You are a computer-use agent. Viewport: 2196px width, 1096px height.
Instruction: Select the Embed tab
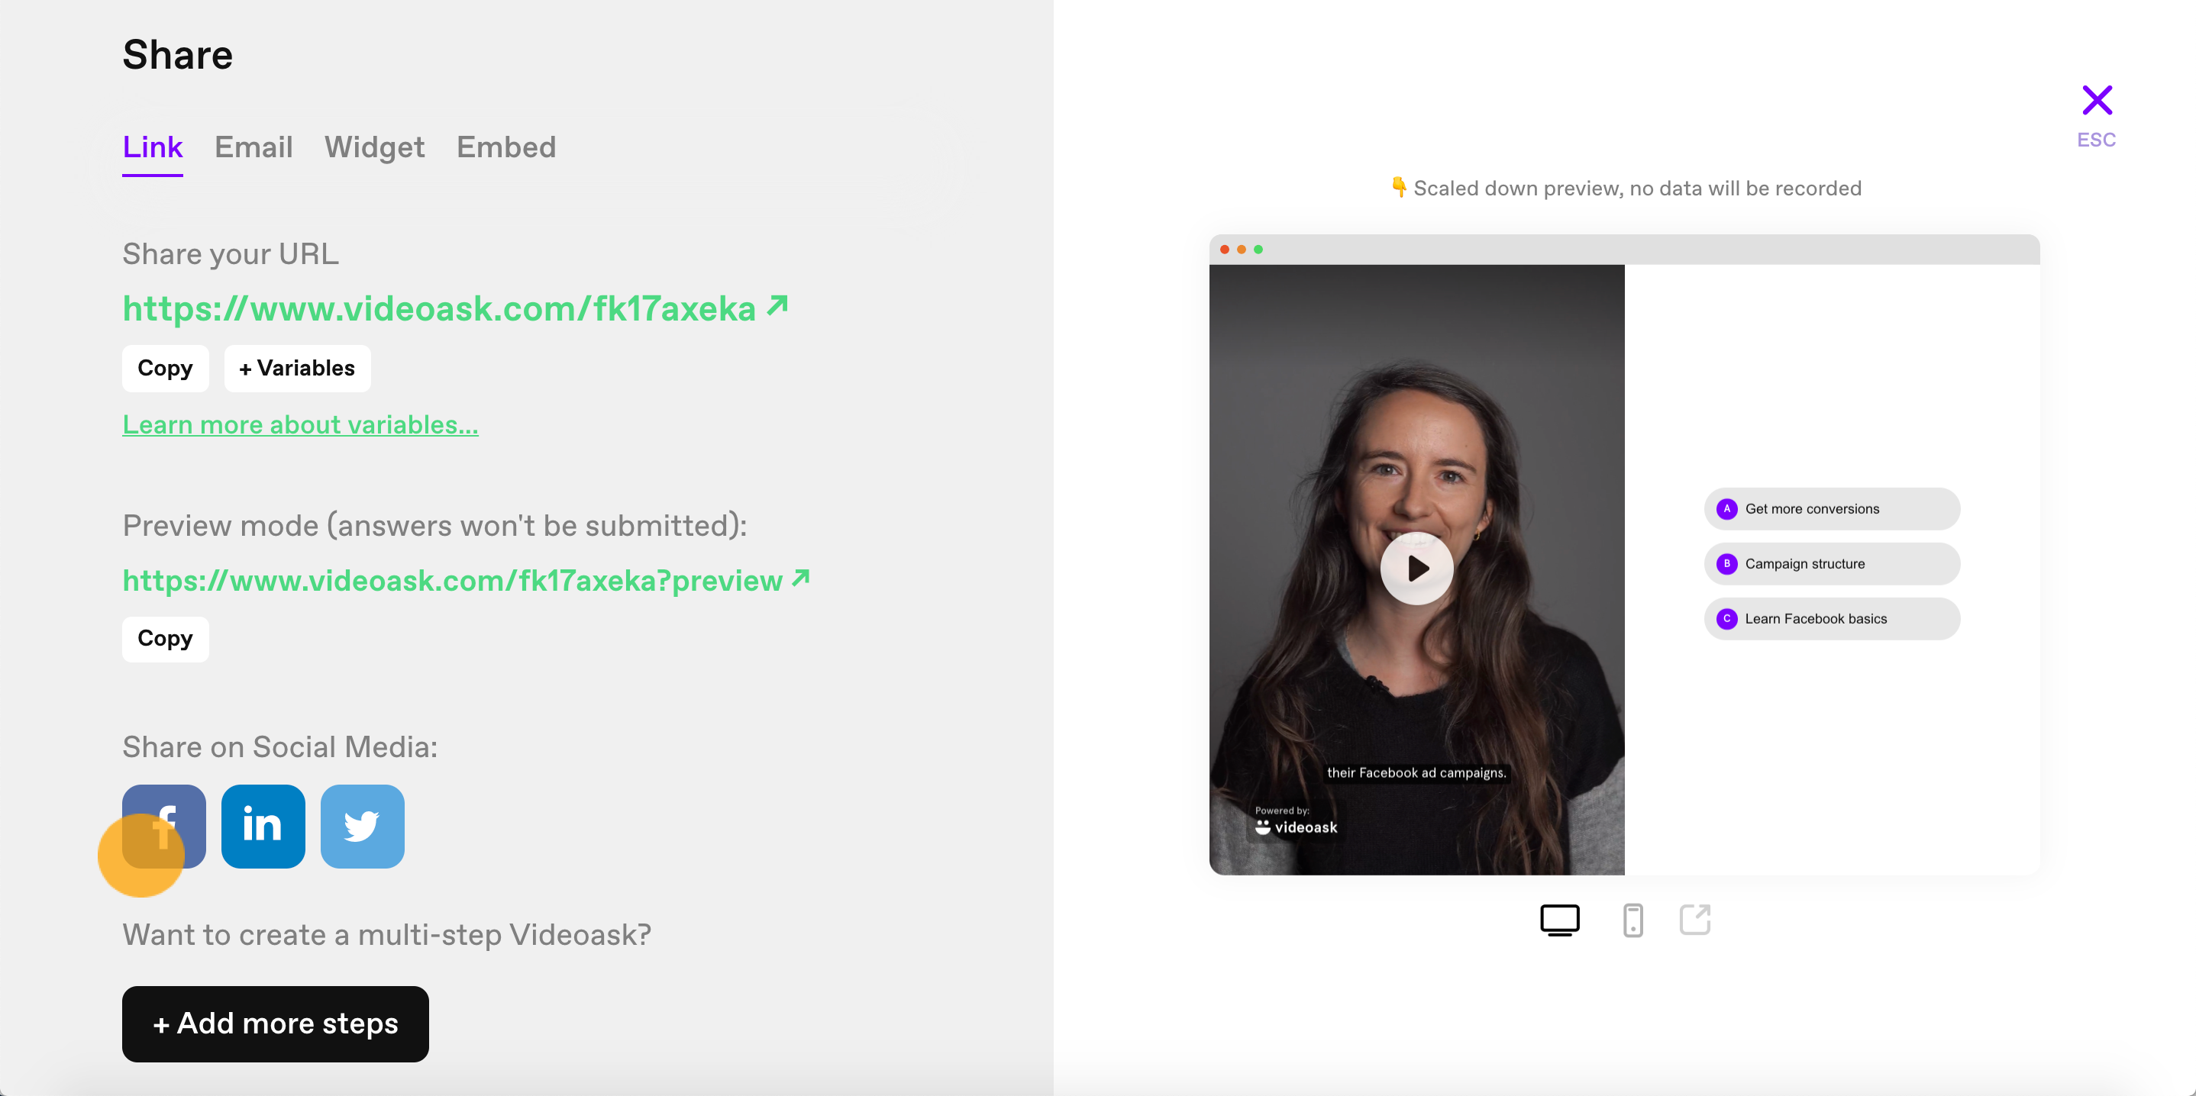point(505,147)
